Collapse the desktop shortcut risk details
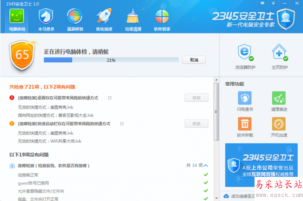The image size is (303, 201). tap(110, 98)
